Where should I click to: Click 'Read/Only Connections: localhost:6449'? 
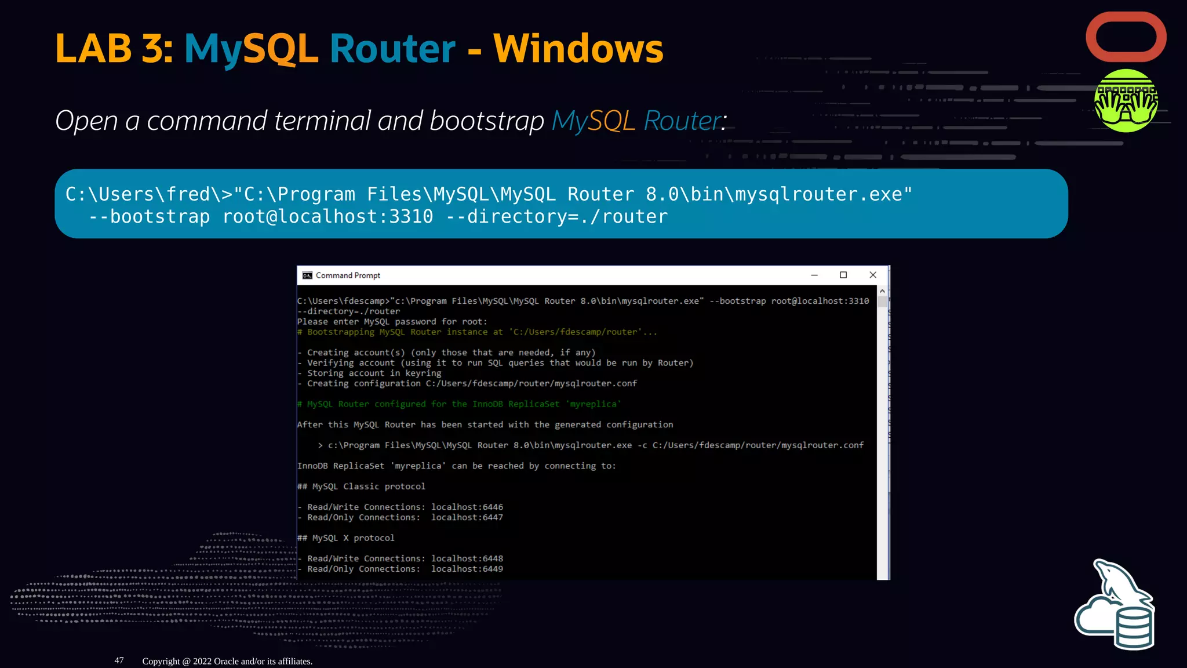[x=400, y=569]
